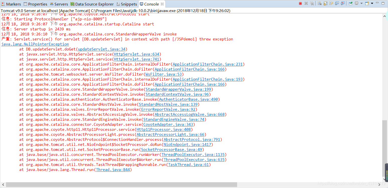Viewport: 388px width, 188px height.
Task: Open StandardEngineValve.java:74 link
Action: (174, 119)
